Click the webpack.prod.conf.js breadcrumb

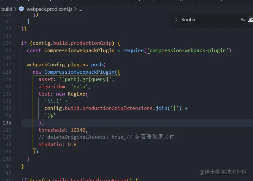[x=49, y=9]
